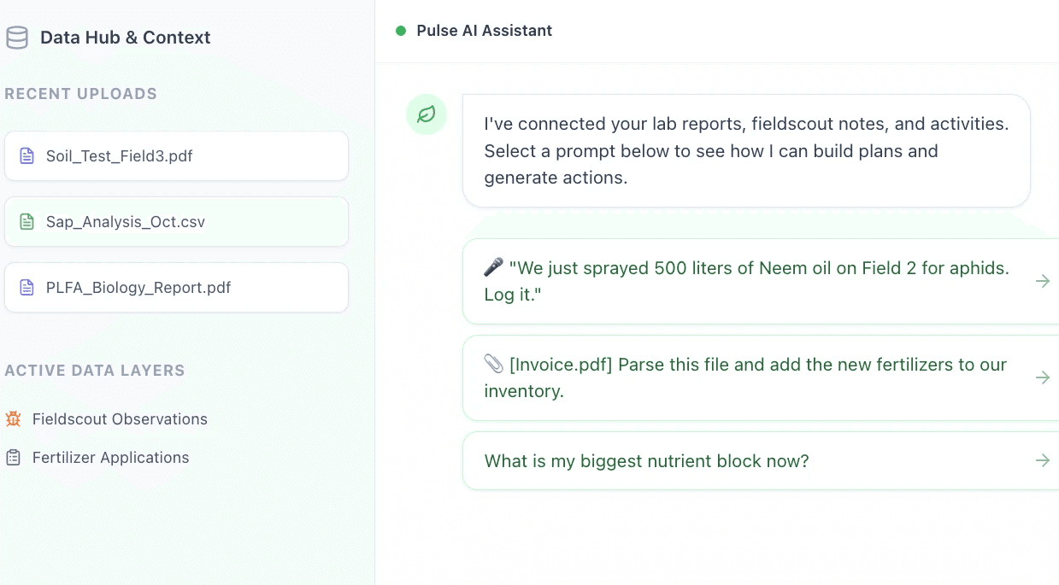
Task: Click the microphone icon in Neem oil prompt
Action: 493,268
